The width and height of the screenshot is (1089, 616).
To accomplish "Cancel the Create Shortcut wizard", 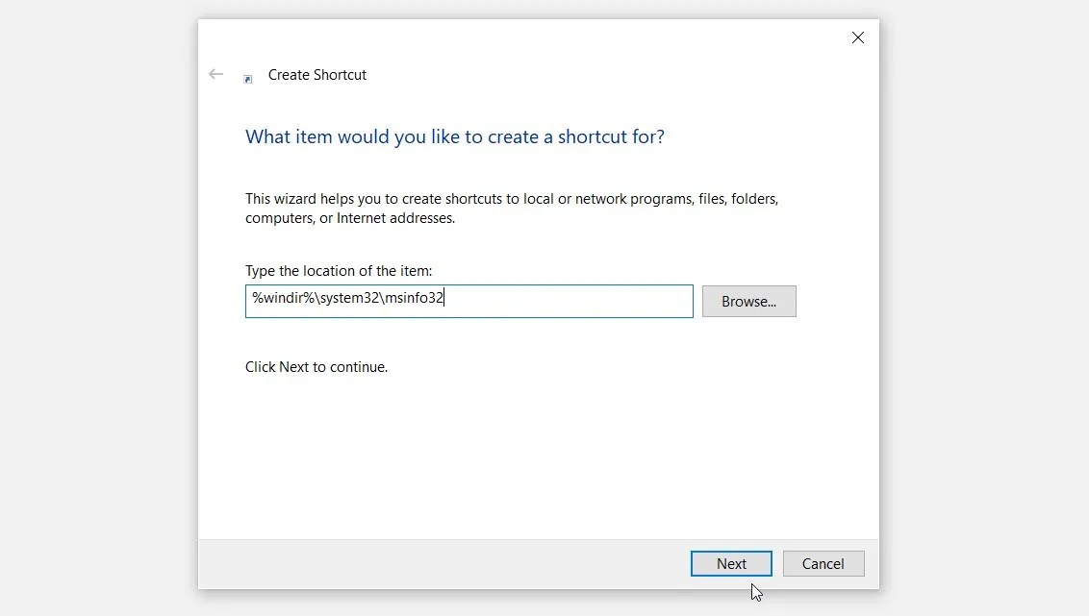I will [823, 563].
